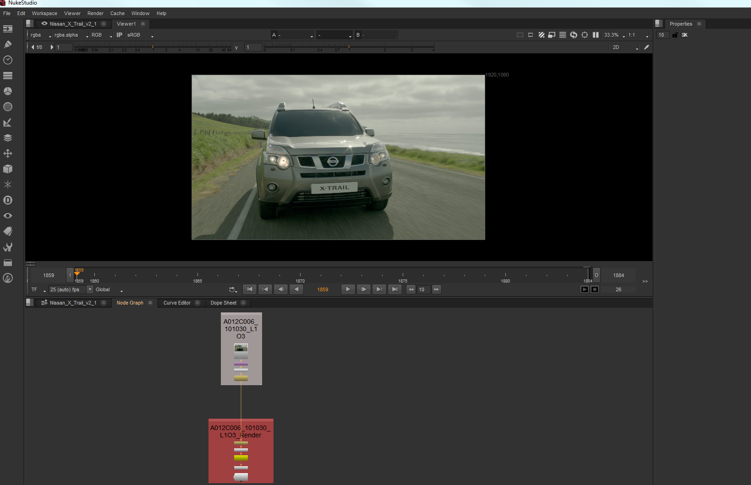The image size is (751, 485).
Task: Open the Draw tools paintbrush icon
Action: coord(8,44)
